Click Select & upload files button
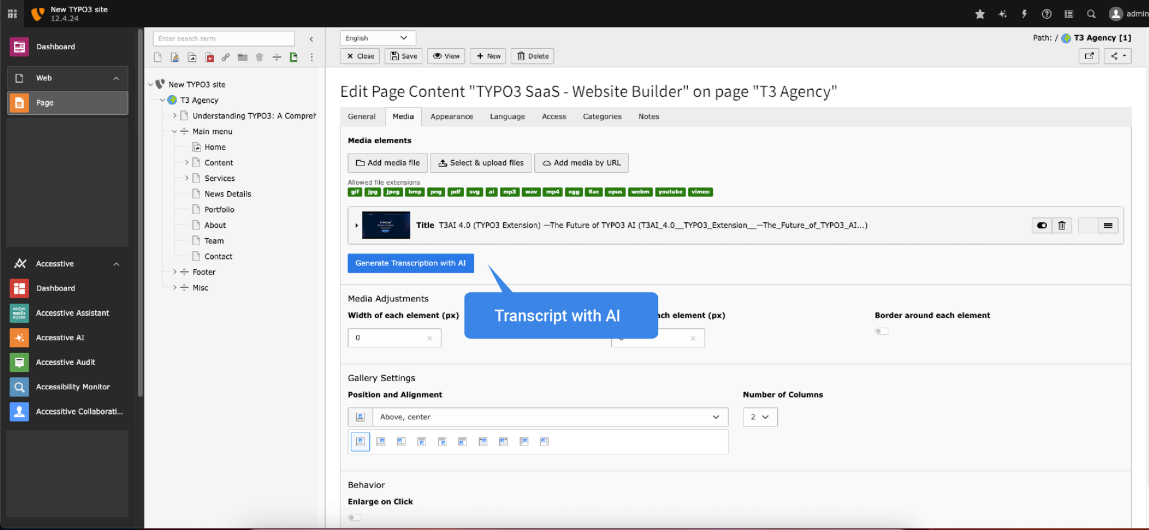The height and width of the screenshot is (530, 1149). 481,163
